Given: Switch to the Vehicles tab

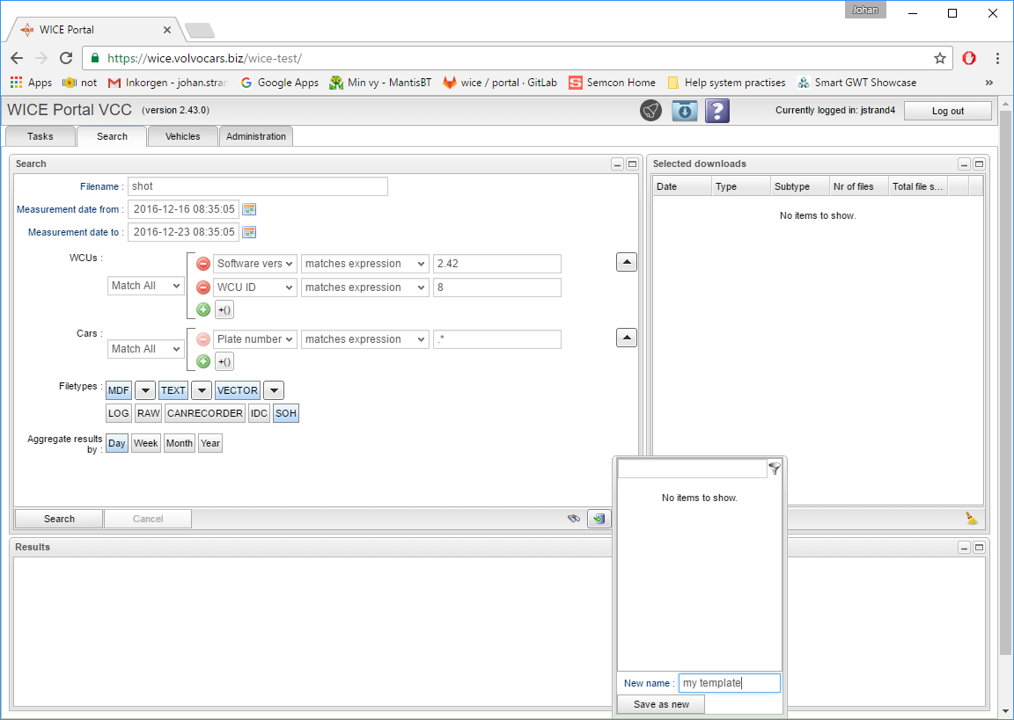Looking at the screenshot, I should tap(182, 136).
